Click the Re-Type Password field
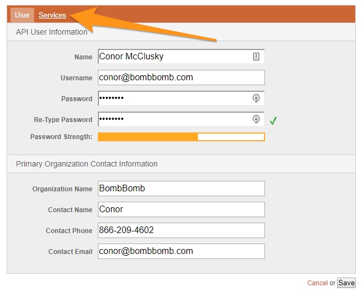 click(181, 119)
